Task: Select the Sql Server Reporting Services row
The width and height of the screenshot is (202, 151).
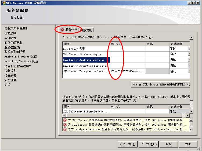Action: coord(86,66)
